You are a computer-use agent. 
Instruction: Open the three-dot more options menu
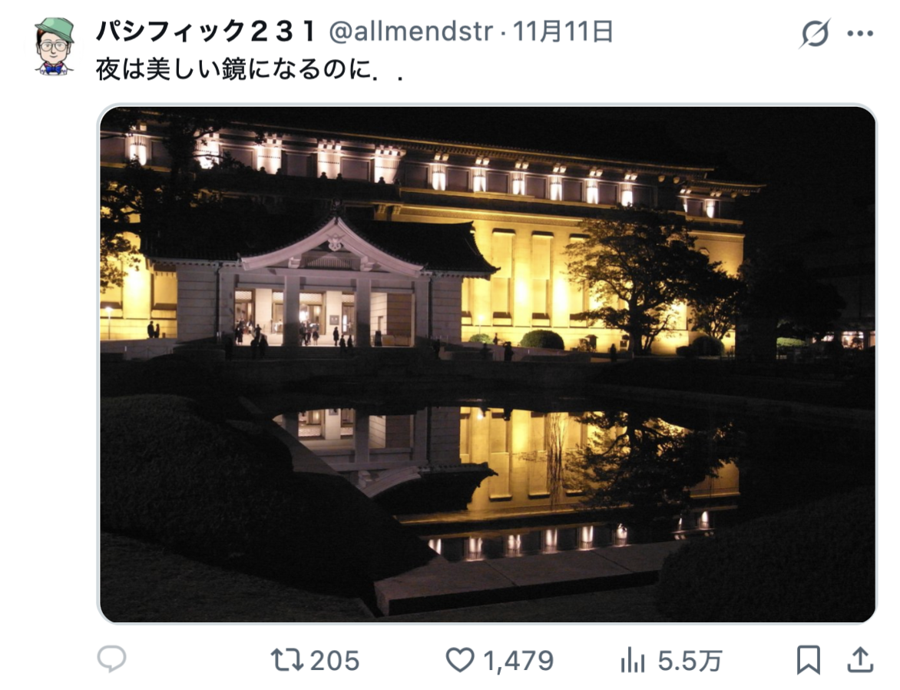[860, 33]
